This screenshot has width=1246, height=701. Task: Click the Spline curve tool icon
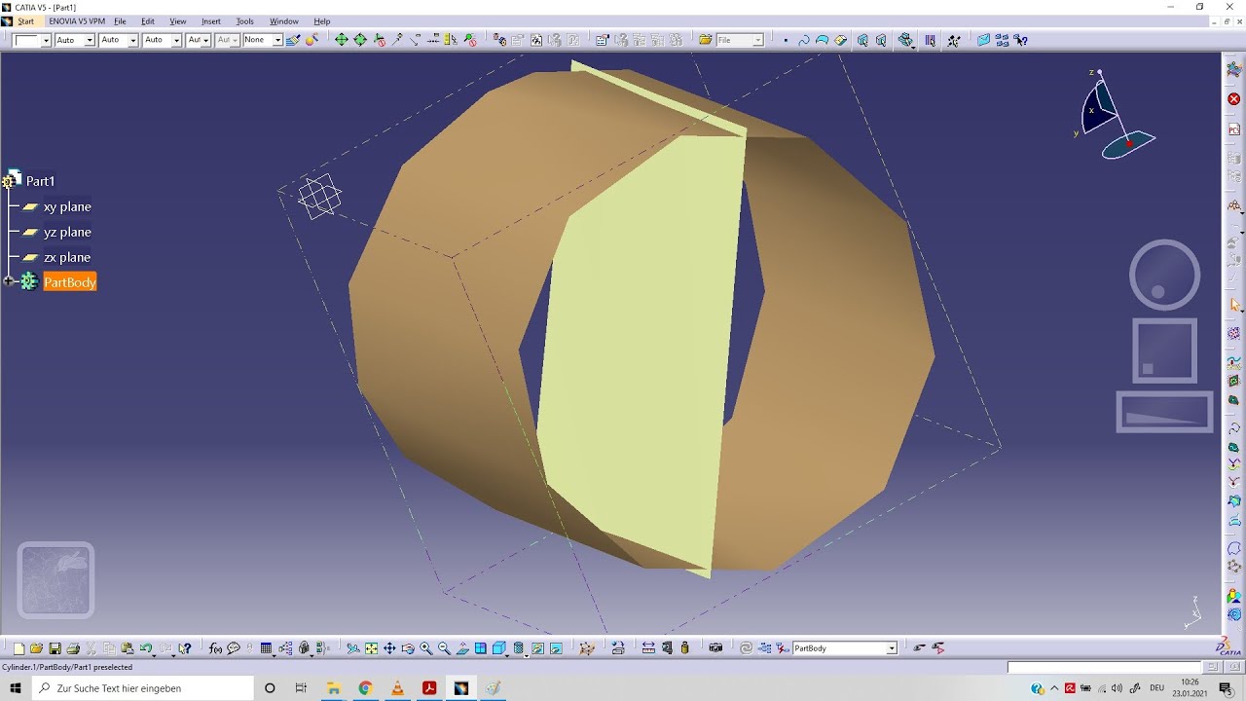[804, 40]
